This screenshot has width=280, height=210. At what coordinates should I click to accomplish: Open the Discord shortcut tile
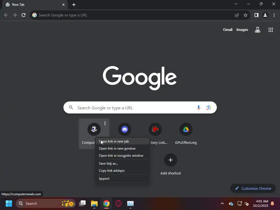(x=125, y=129)
